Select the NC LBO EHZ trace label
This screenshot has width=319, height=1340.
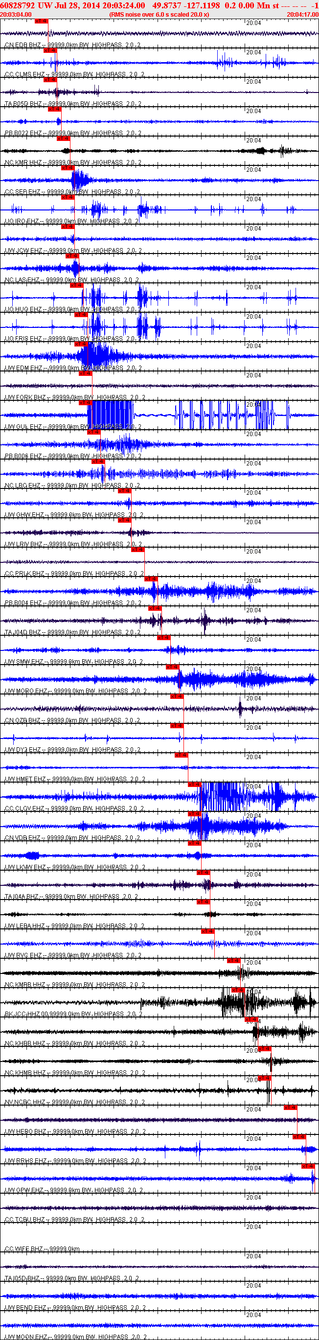tap(72, 486)
